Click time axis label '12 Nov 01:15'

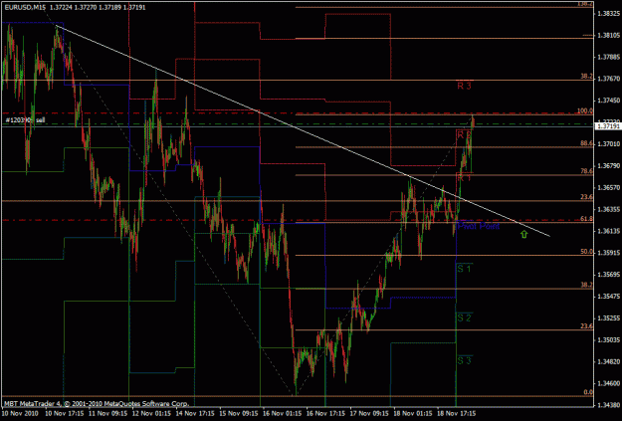(x=150, y=413)
